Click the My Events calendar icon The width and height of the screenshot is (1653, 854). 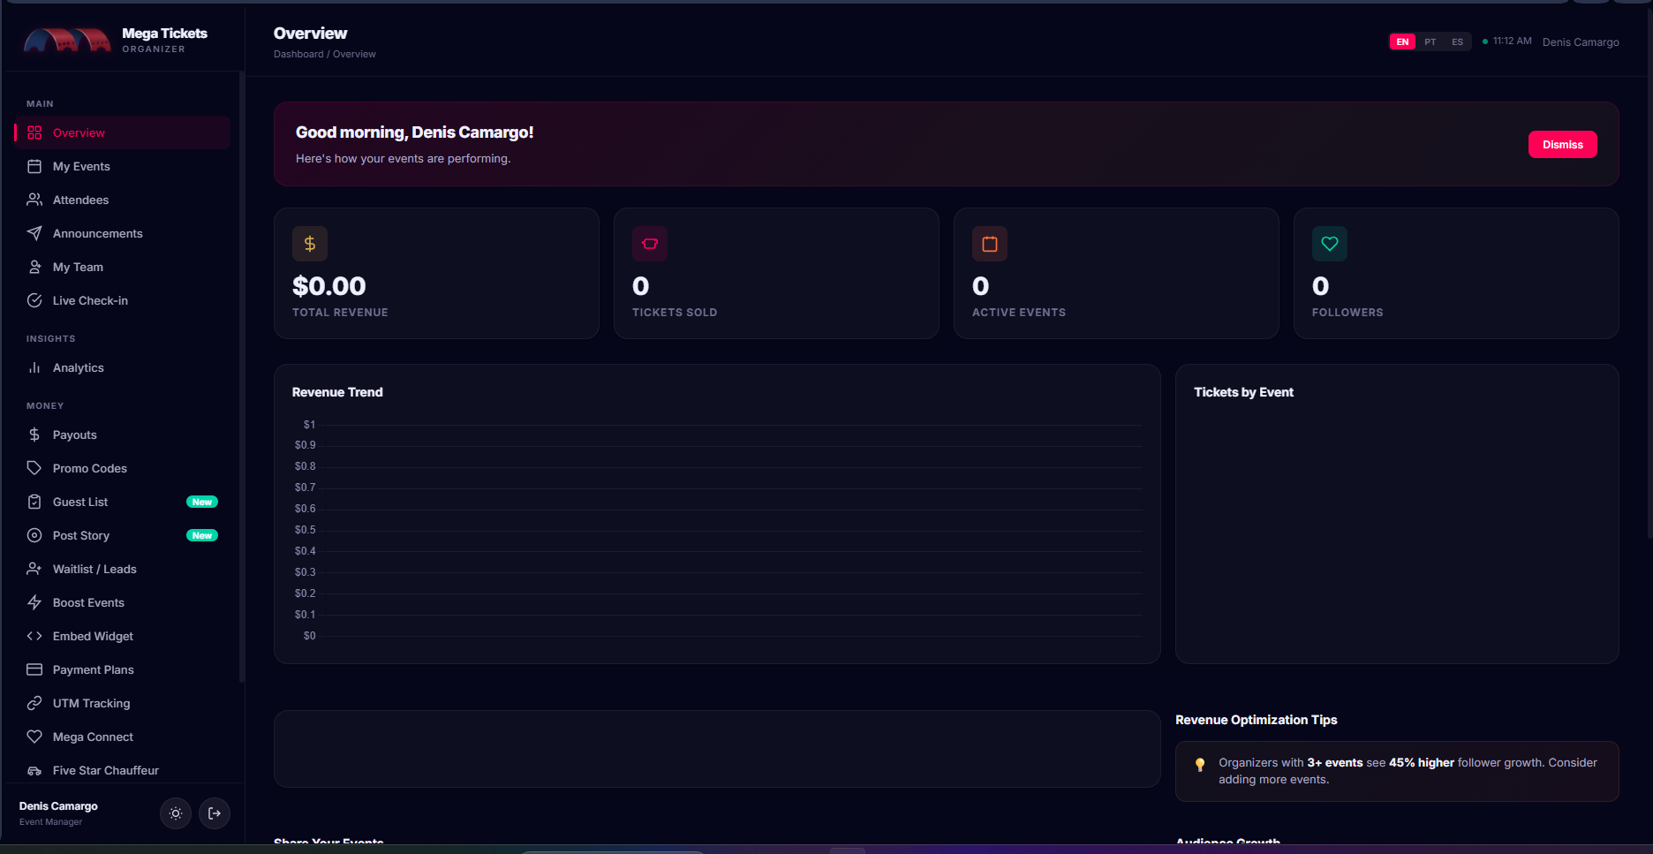pos(34,166)
